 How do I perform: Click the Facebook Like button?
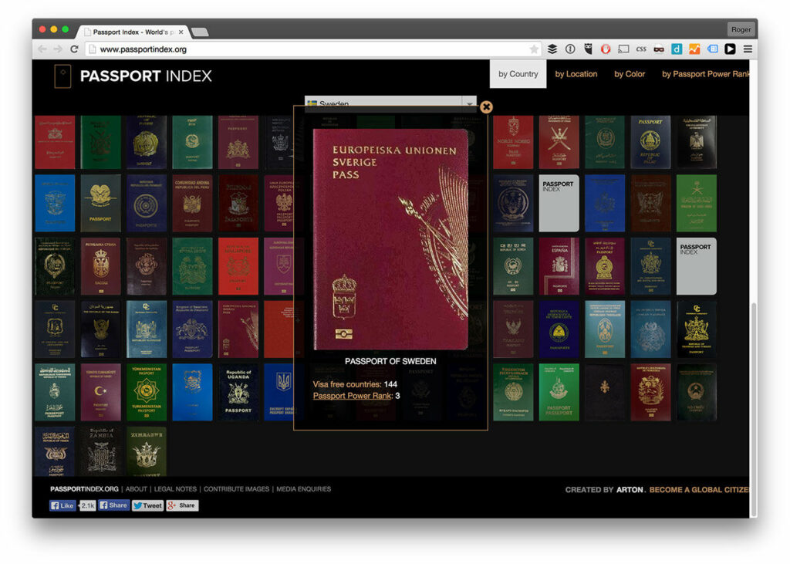pos(62,505)
